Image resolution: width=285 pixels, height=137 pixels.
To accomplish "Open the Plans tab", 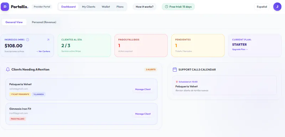I will [120, 7].
